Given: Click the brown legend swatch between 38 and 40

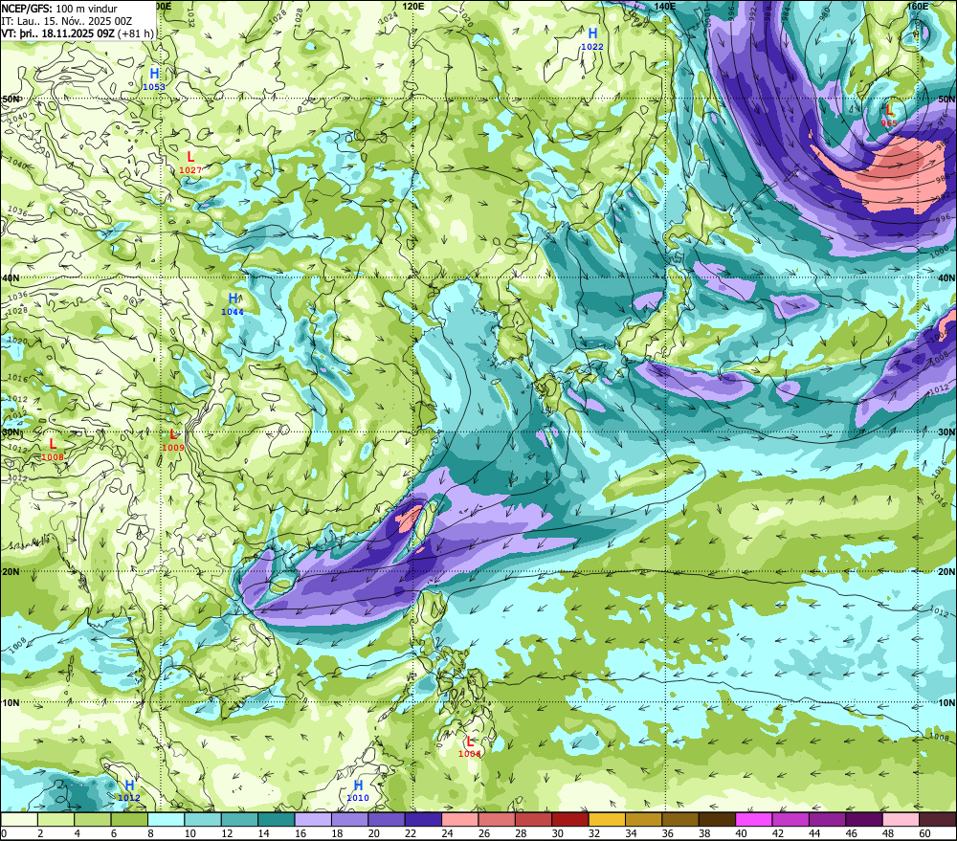Looking at the screenshot, I should pyautogui.click(x=717, y=819).
